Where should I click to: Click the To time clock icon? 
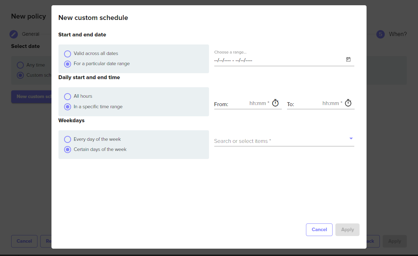tap(348, 103)
